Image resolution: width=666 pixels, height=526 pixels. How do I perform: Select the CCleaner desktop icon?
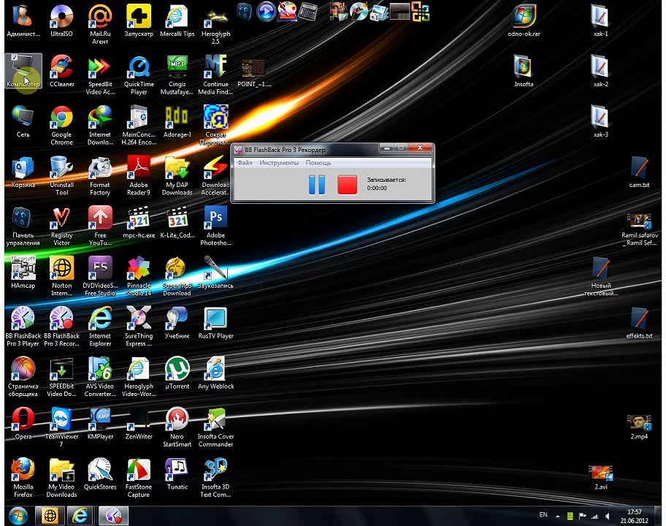click(x=61, y=72)
